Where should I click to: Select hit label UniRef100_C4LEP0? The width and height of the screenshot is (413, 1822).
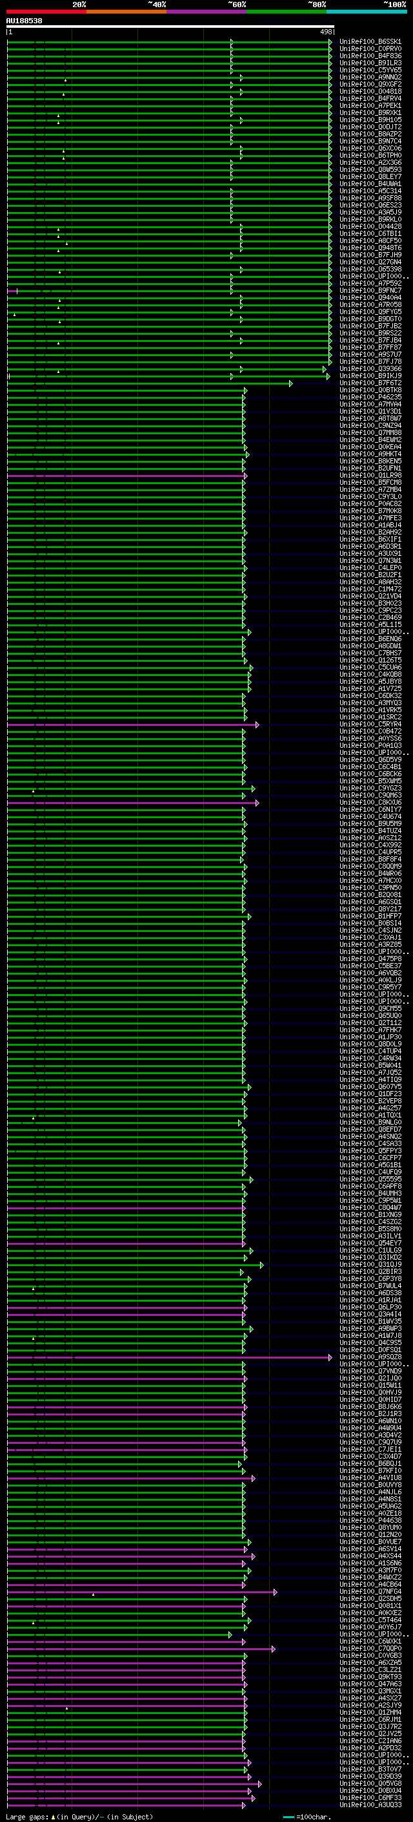[370, 568]
